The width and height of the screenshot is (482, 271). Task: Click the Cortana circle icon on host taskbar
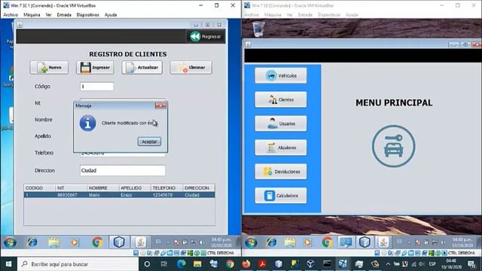[147, 264]
